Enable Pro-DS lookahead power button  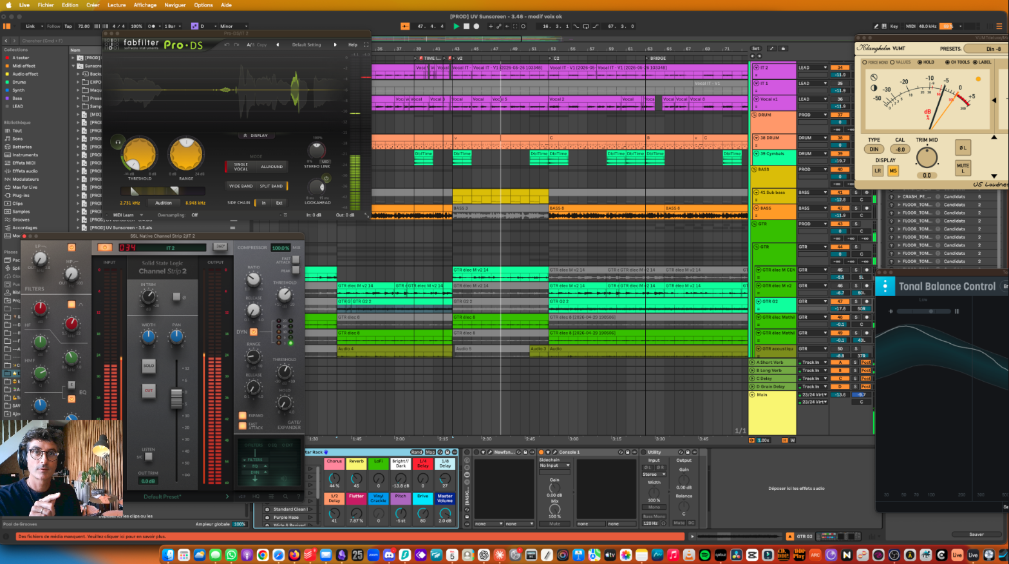pyautogui.click(x=326, y=178)
